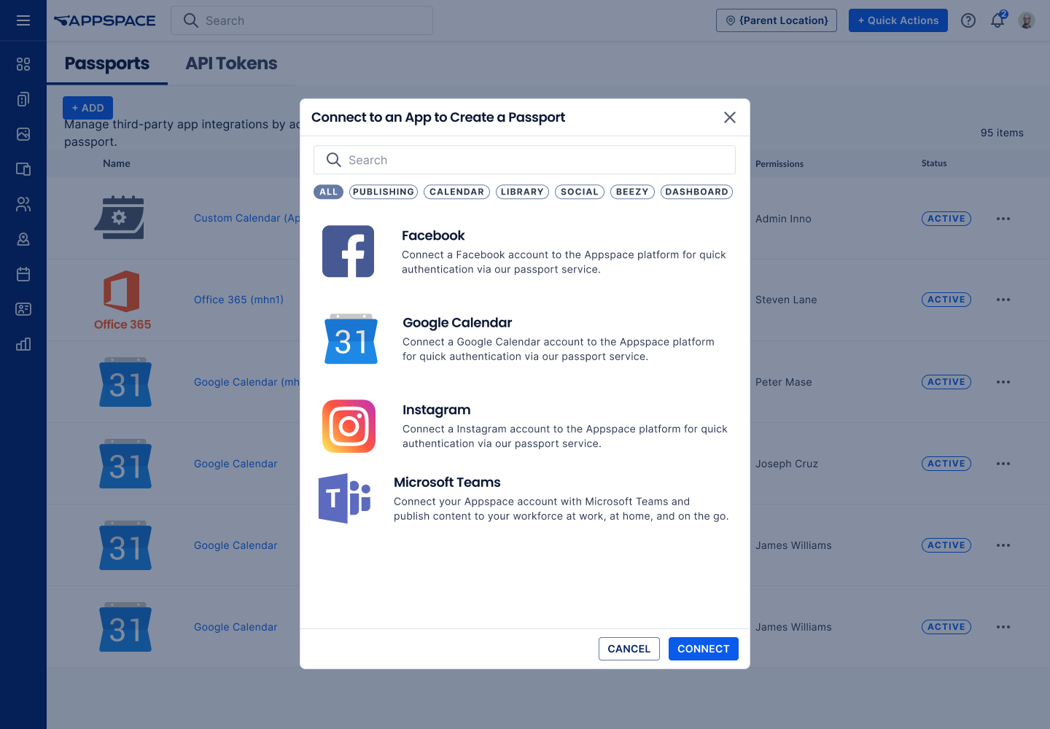Select the Facebook app icon in the dialog
The width and height of the screenshot is (1050, 729).
tap(348, 251)
